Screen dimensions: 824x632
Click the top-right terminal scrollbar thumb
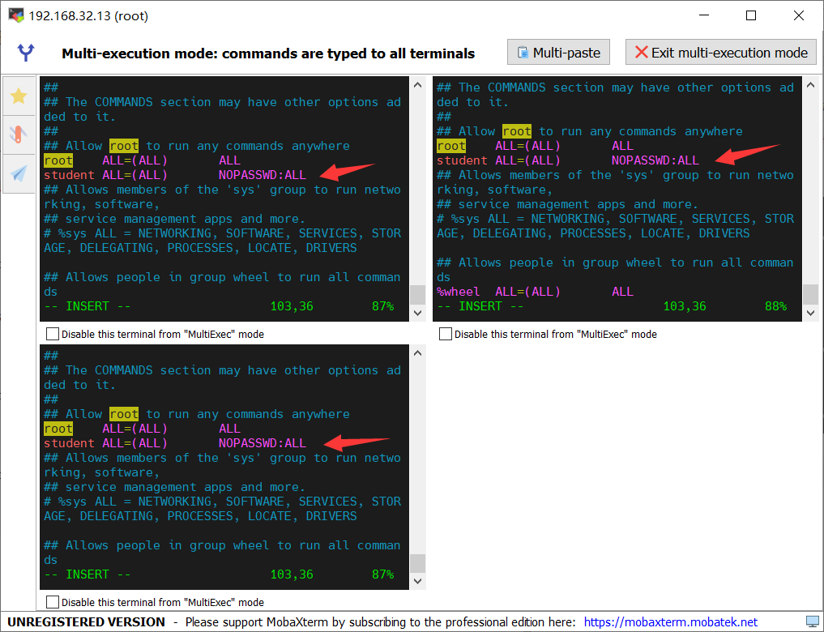810,293
